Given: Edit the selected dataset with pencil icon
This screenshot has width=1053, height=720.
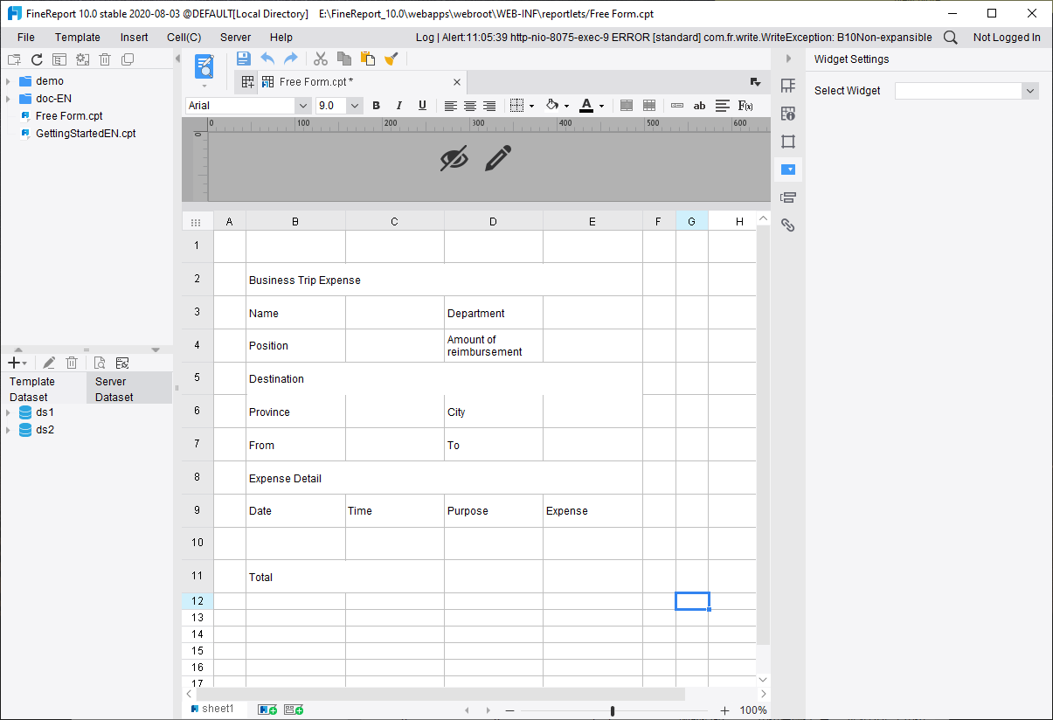Looking at the screenshot, I should coord(49,363).
